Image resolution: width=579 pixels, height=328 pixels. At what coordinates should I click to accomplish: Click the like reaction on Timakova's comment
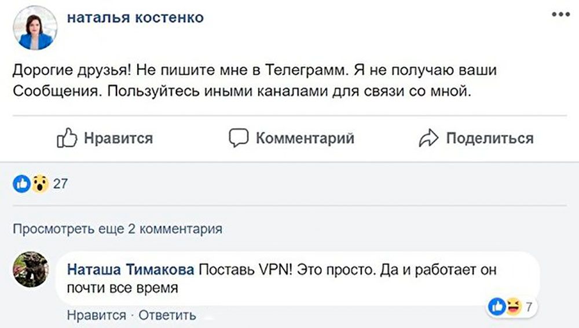[x=496, y=305]
